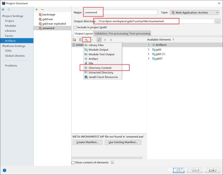This screenshot has height=175, width=223.
Task: Click the move up arrow icon
Action: [105, 40]
